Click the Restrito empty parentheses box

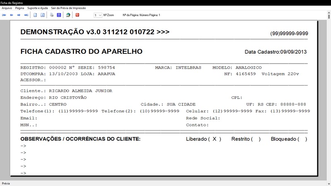256,139
